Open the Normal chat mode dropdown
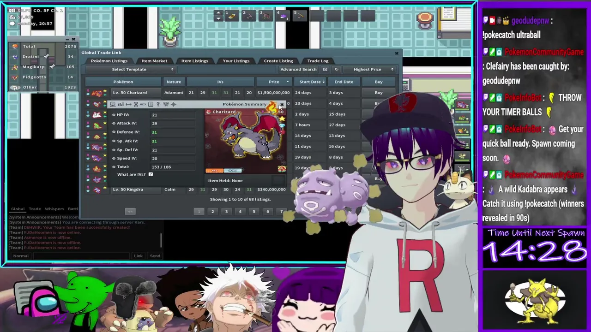 [21, 256]
